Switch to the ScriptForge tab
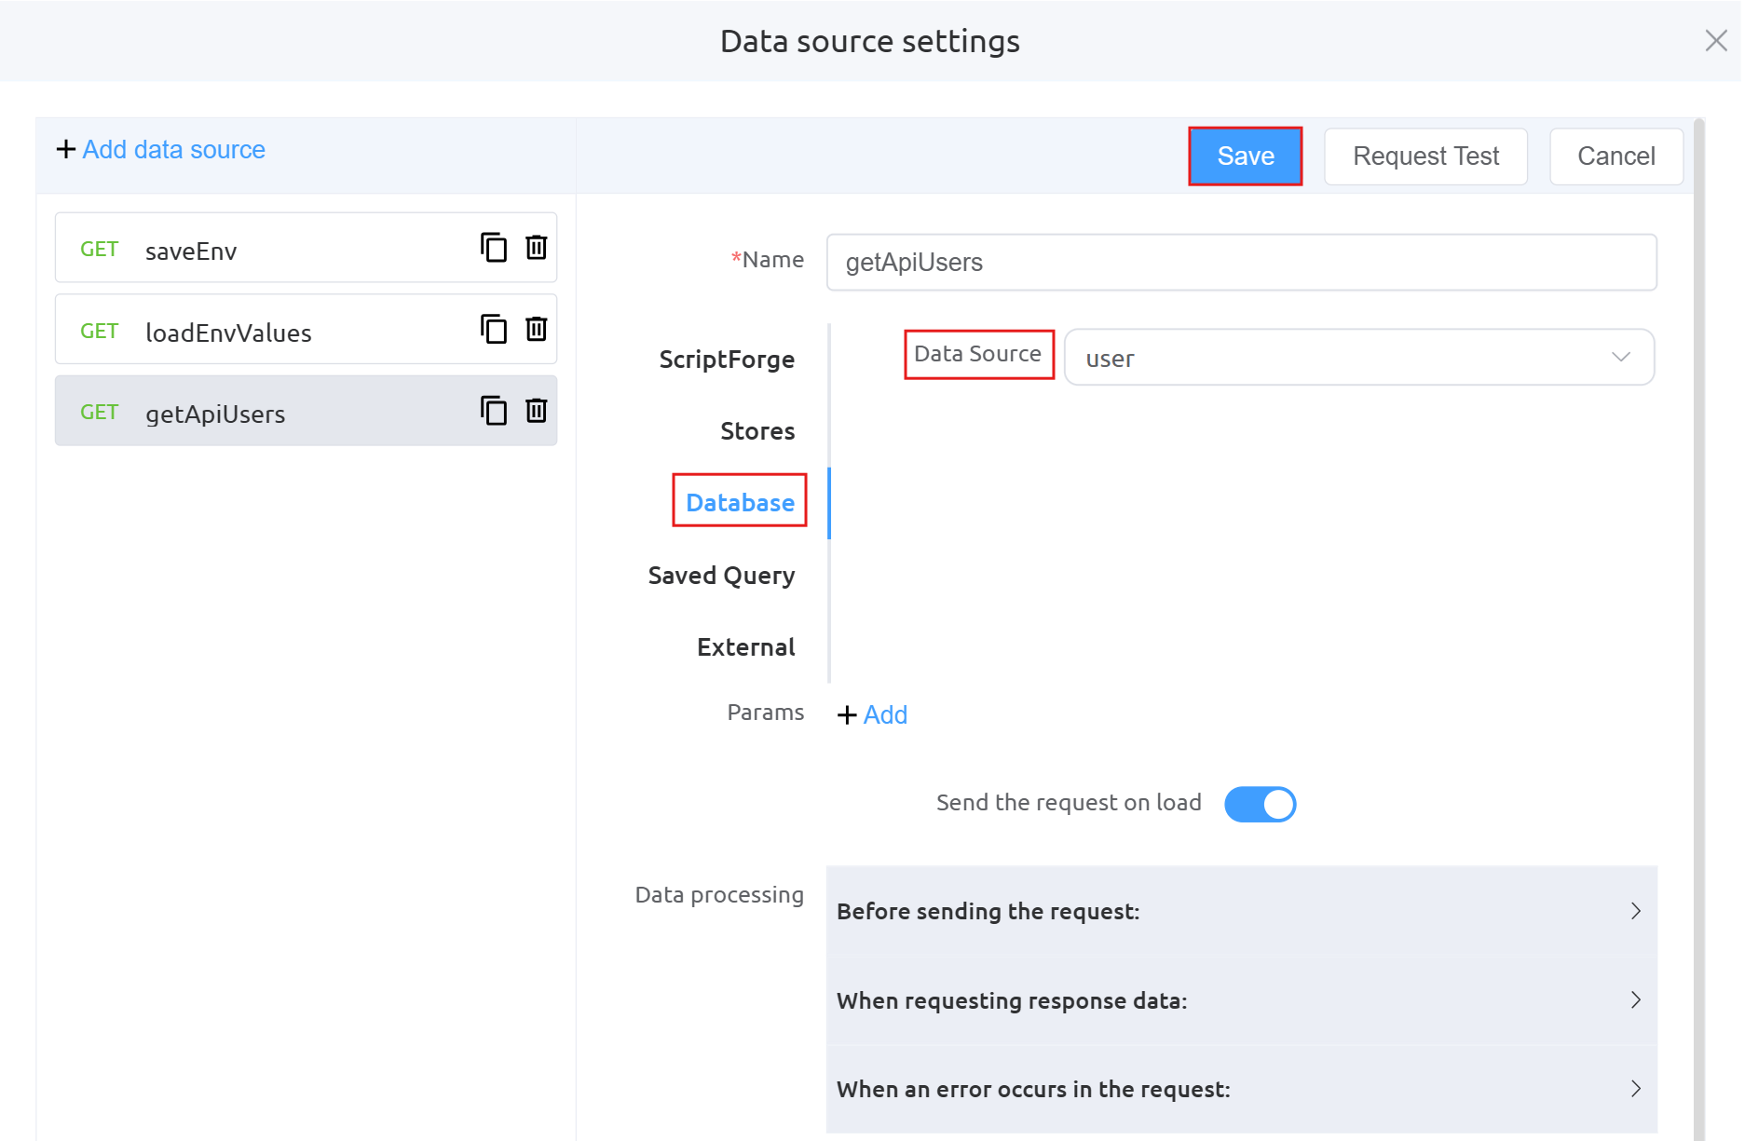This screenshot has height=1141, width=1745. point(727,360)
